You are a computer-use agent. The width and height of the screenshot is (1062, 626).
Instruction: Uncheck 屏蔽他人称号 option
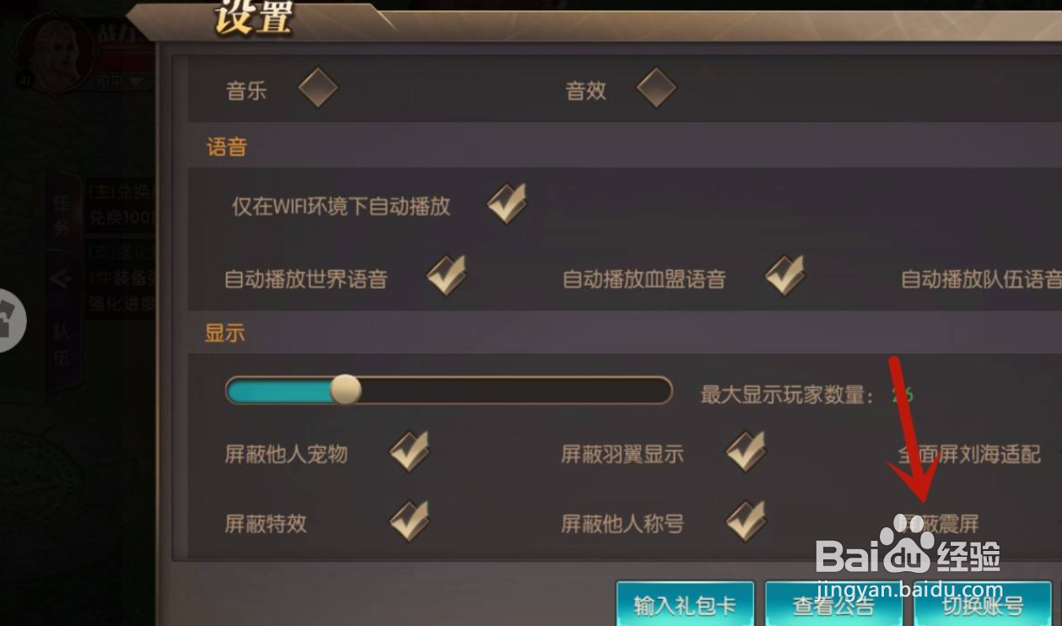coord(746,521)
